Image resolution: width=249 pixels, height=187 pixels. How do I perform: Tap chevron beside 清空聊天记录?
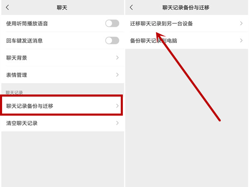[117, 123]
